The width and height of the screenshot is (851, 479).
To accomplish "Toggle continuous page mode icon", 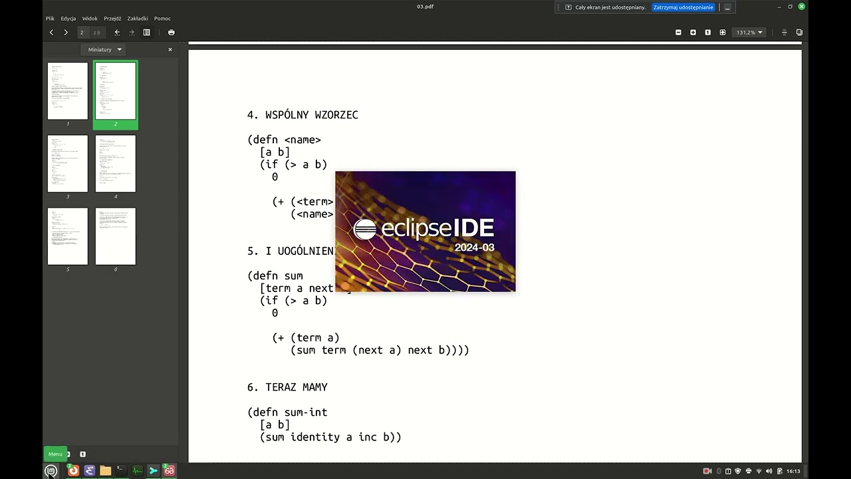I will (x=785, y=32).
